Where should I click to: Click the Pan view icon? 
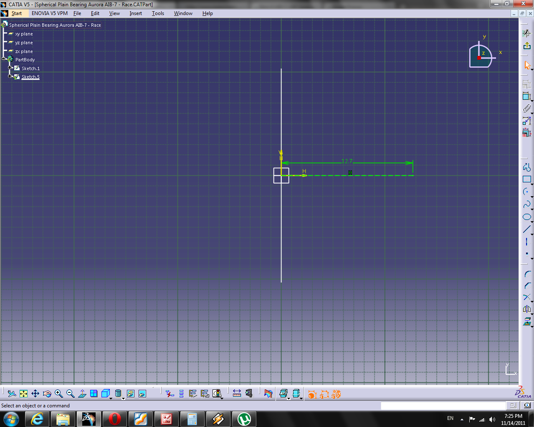point(35,394)
